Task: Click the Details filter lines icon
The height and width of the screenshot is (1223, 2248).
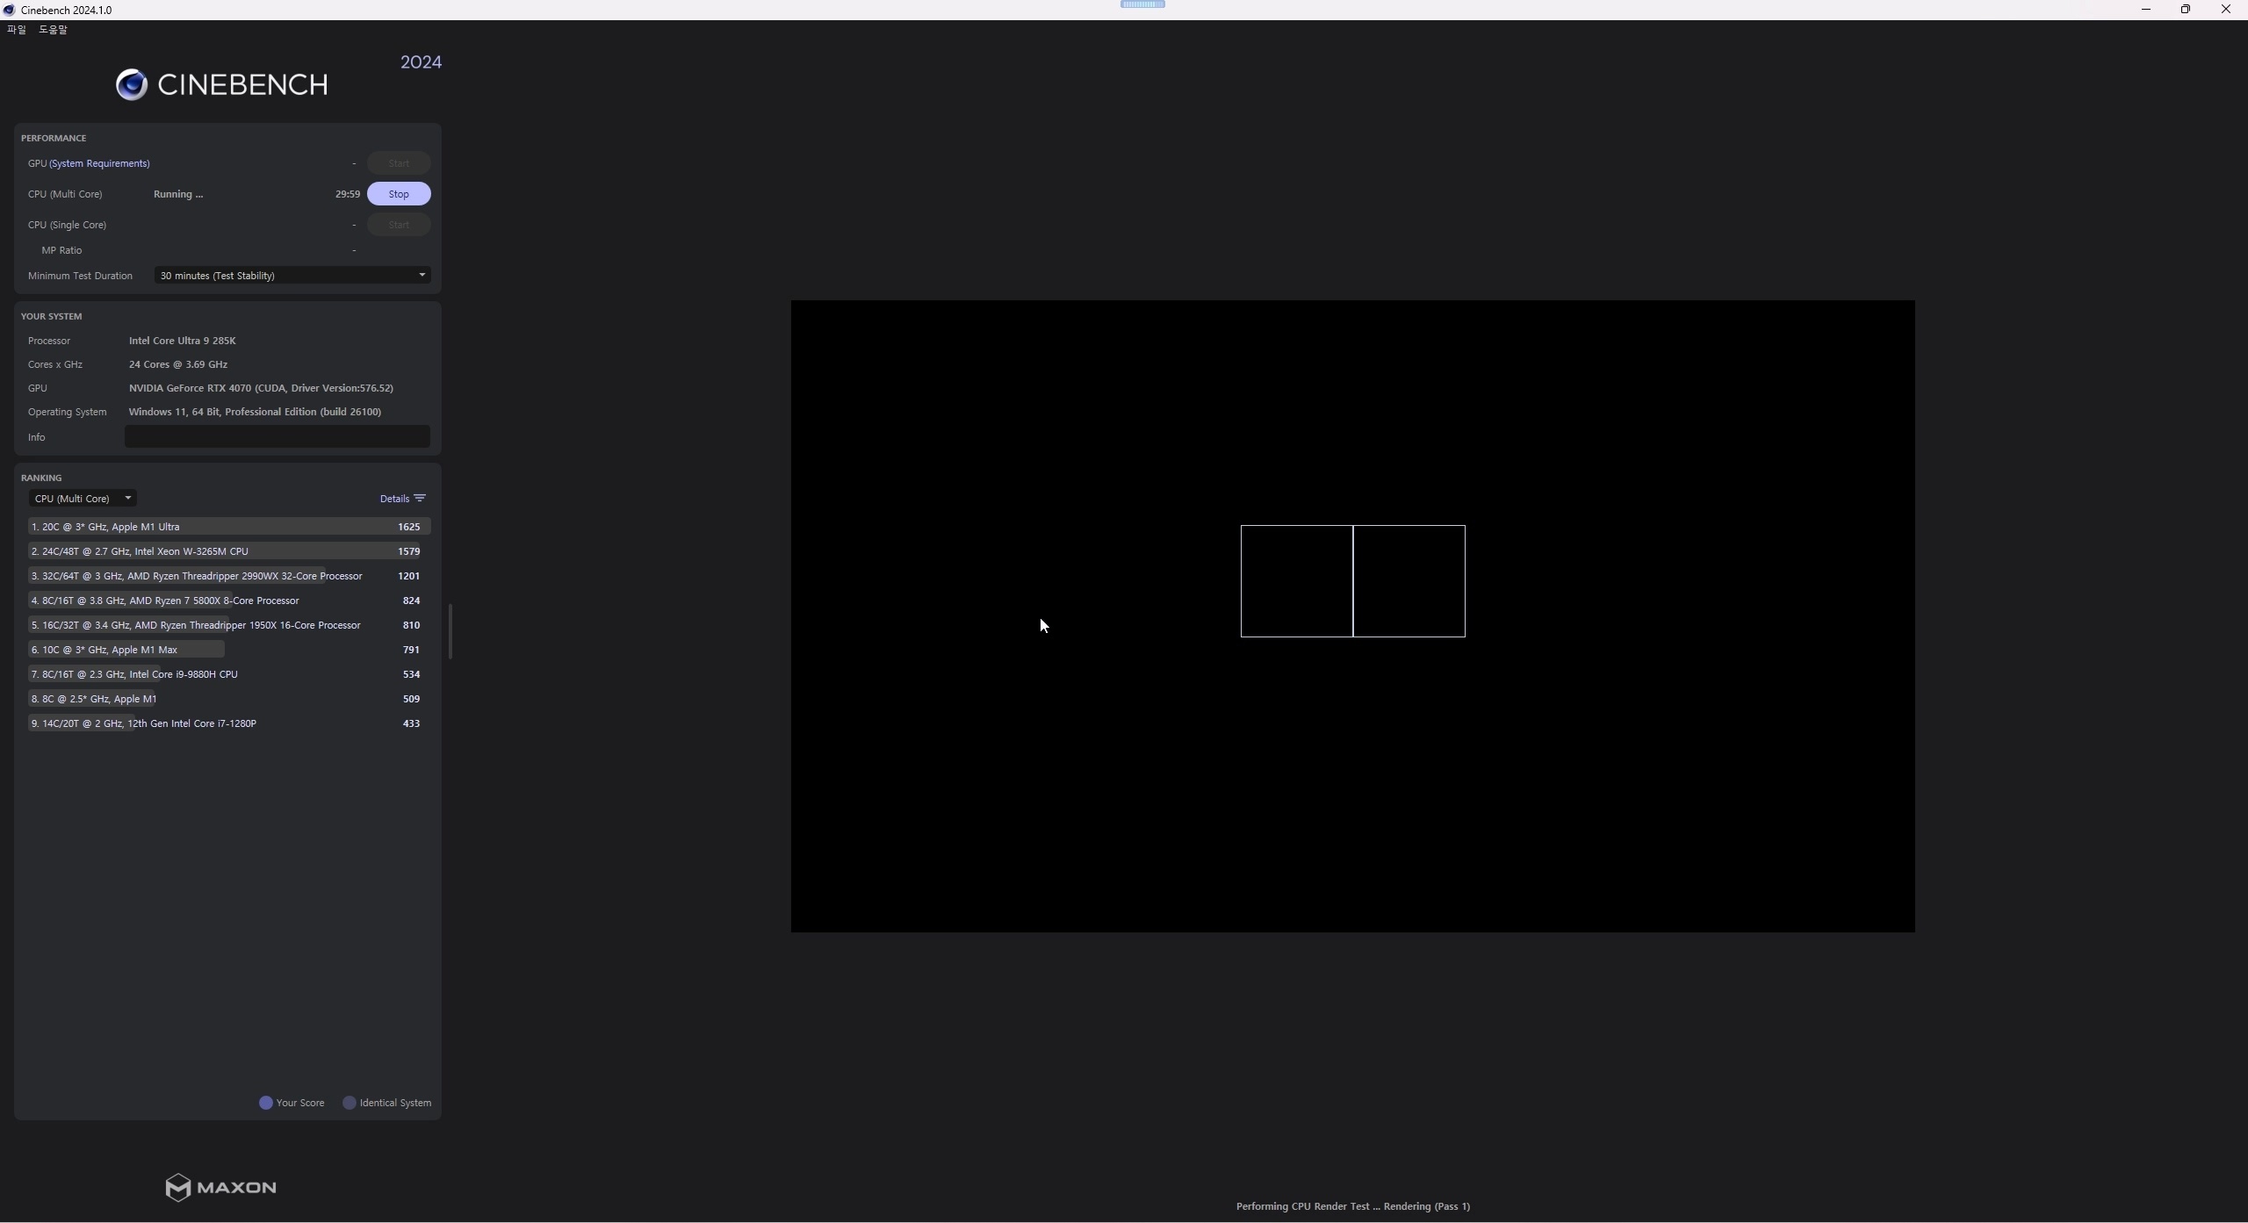Action: [420, 498]
